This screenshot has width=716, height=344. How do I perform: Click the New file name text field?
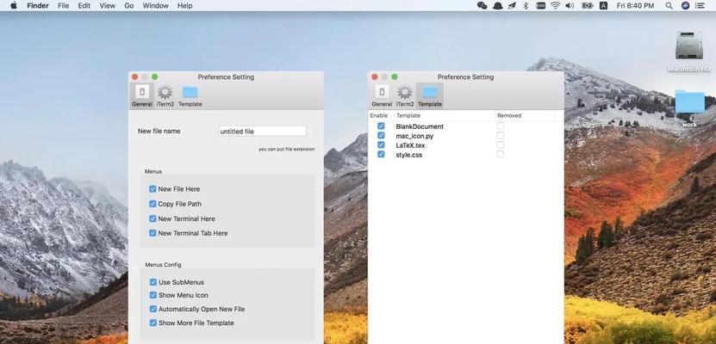point(262,132)
